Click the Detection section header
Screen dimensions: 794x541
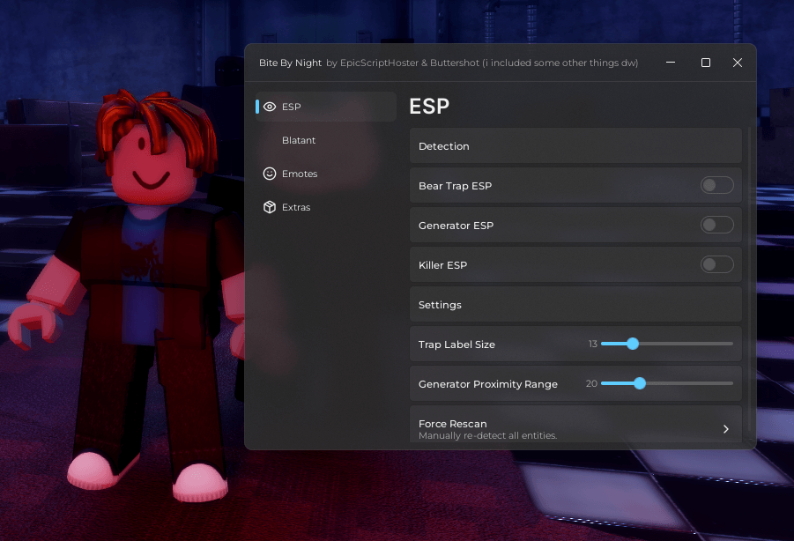pos(575,145)
